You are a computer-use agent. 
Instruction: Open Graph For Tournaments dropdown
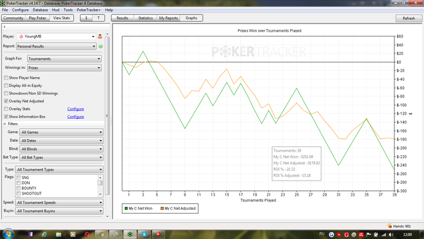click(x=64, y=59)
